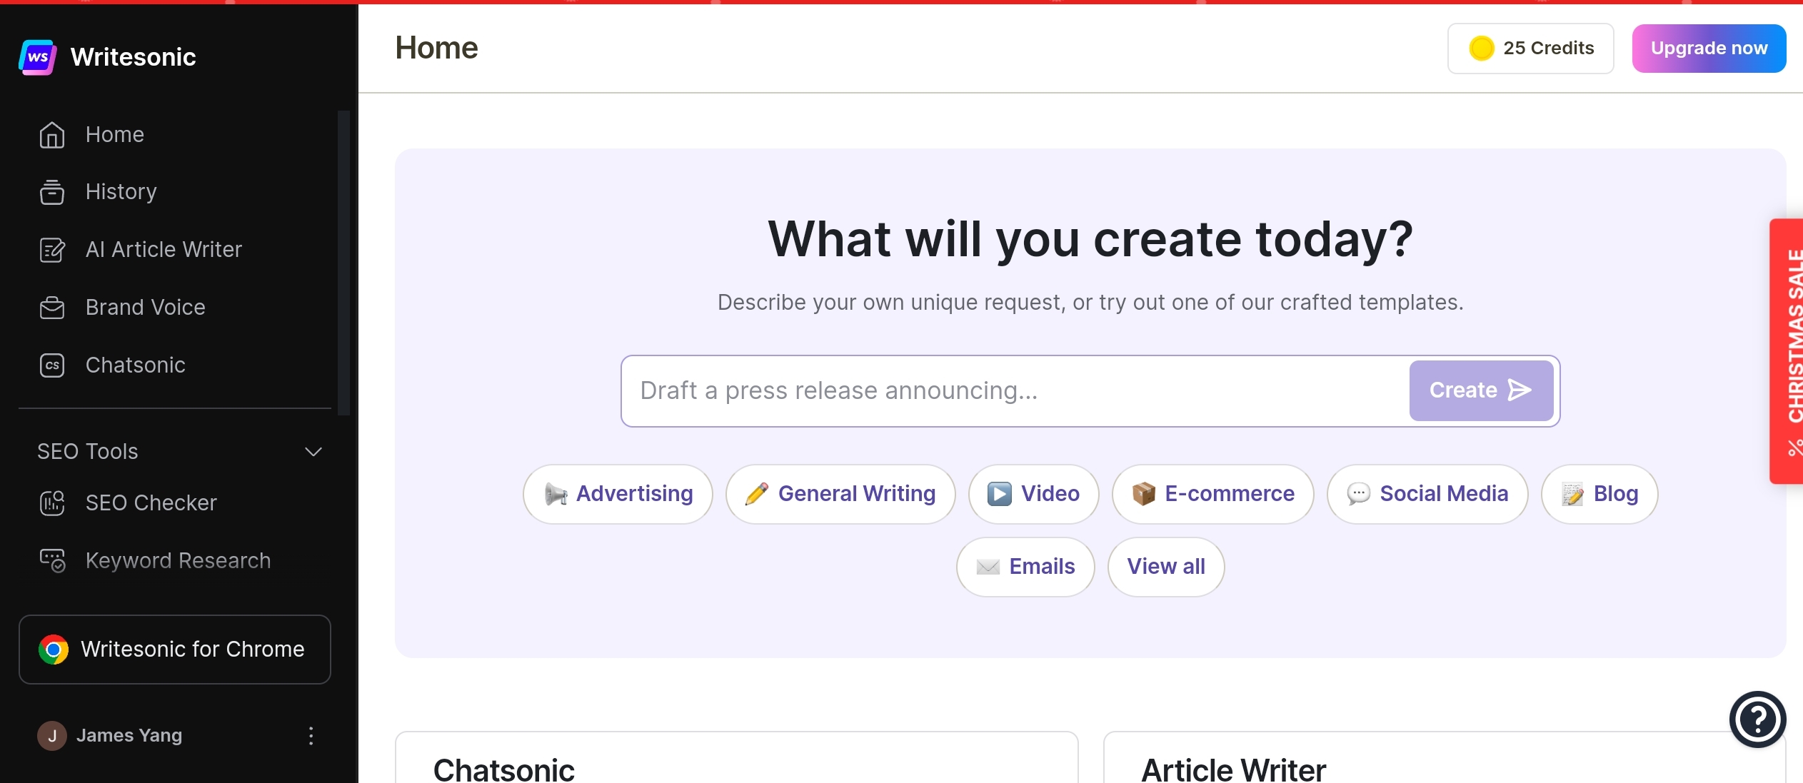Image resolution: width=1803 pixels, height=783 pixels.
Task: Focus the prompt text input field
Action: pyautogui.click(x=1014, y=391)
